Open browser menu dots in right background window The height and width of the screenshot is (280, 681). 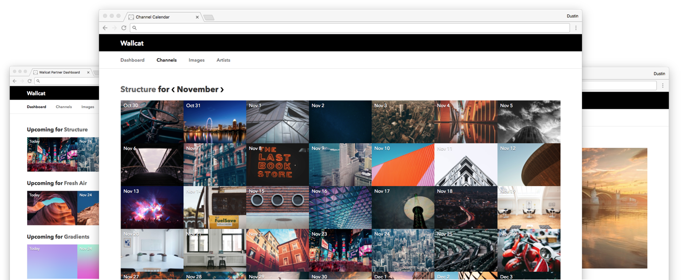pyautogui.click(x=663, y=86)
